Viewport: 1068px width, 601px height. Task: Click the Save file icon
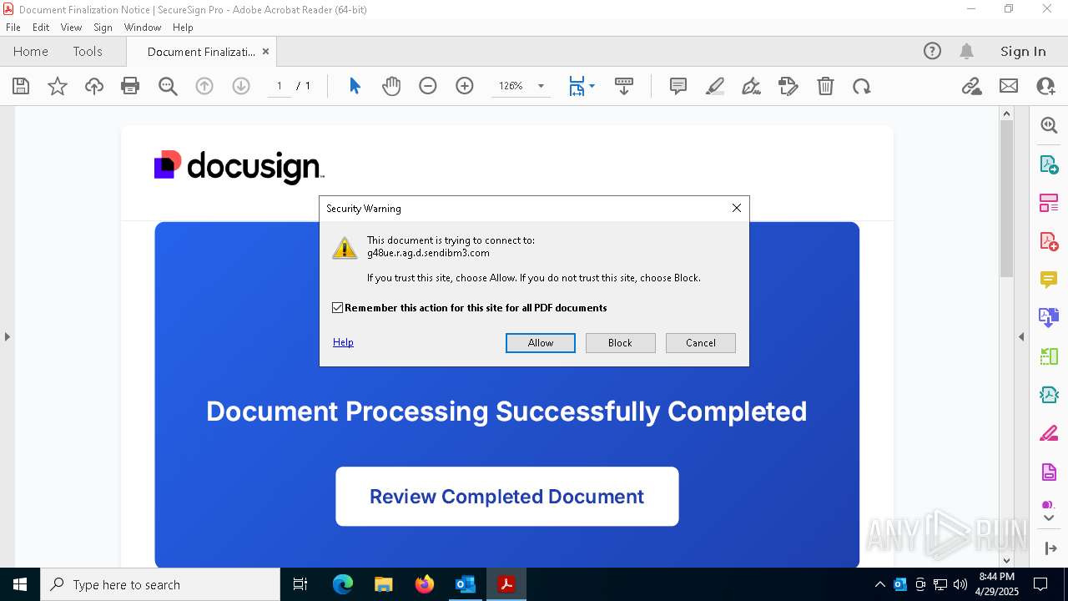tap(21, 86)
